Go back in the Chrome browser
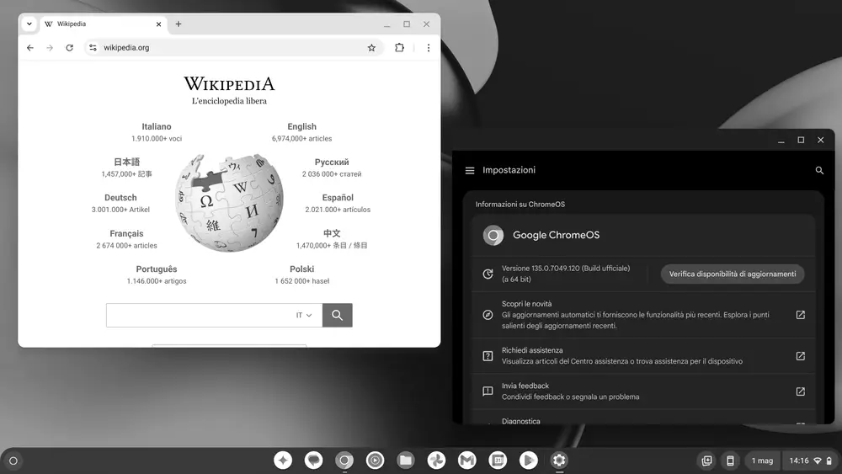This screenshot has width=842, height=474. point(30,48)
